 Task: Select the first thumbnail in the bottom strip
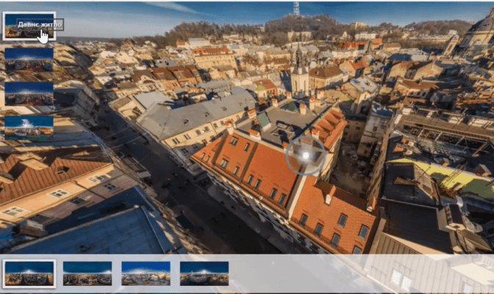pos(29,273)
